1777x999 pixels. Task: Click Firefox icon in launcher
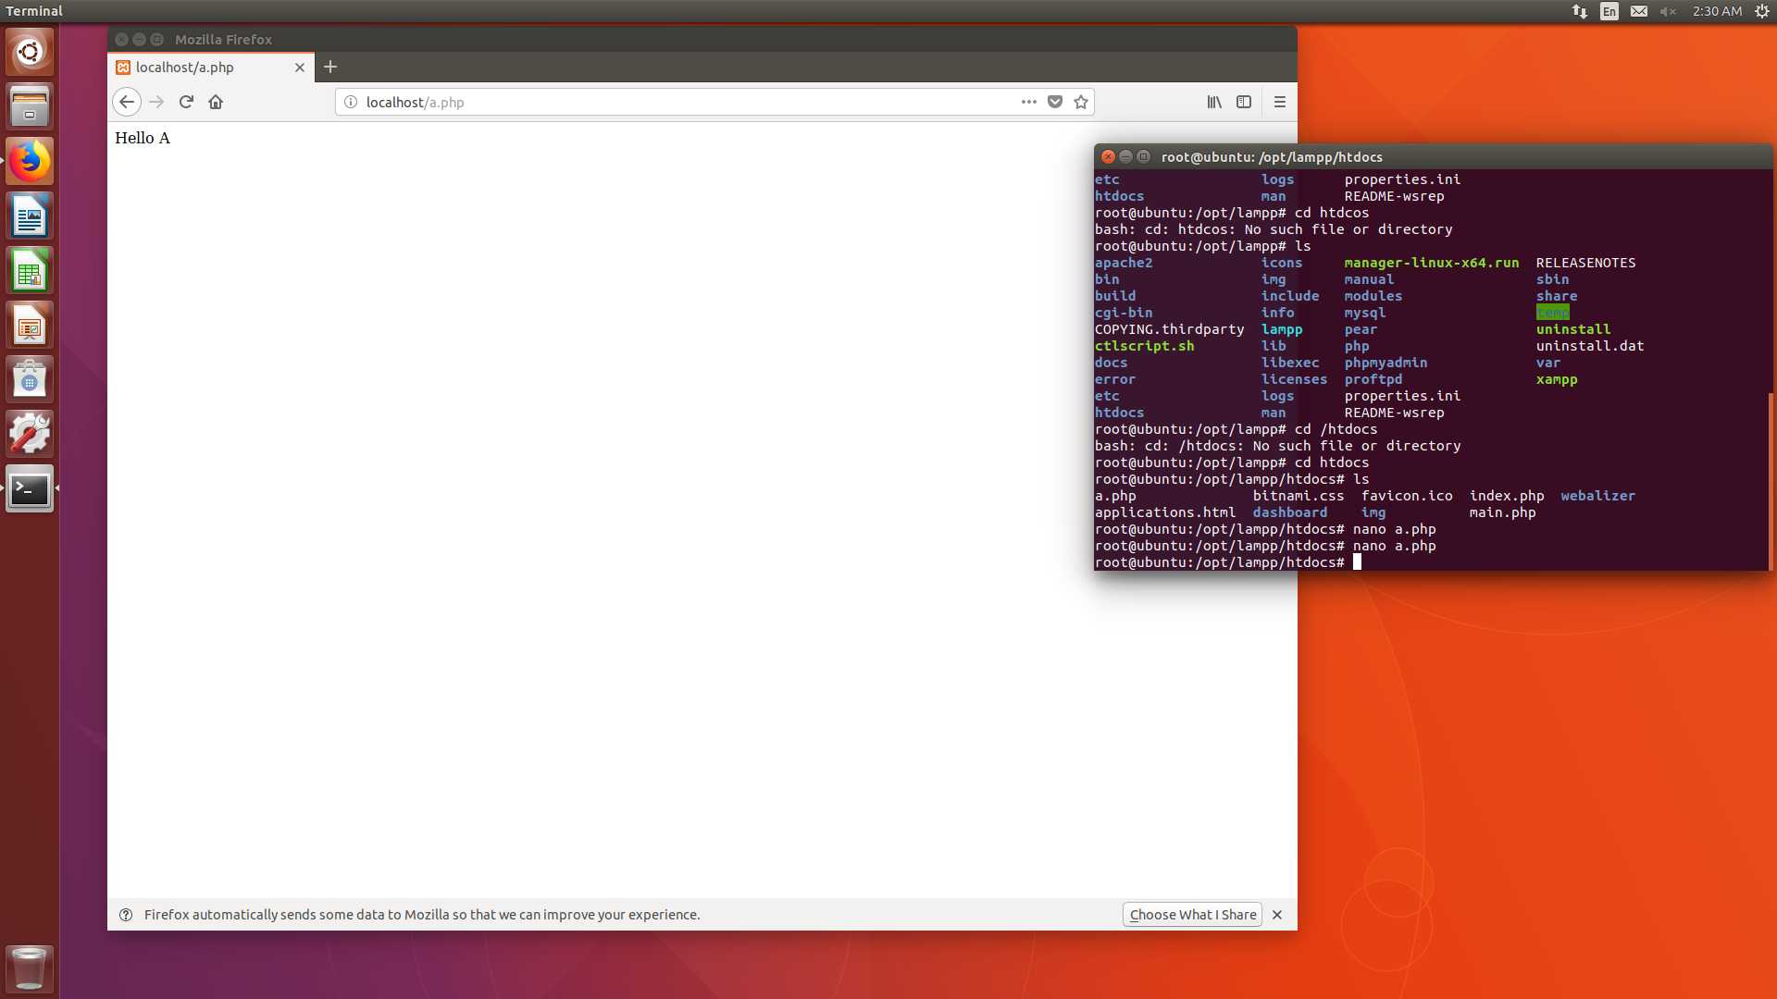point(30,161)
